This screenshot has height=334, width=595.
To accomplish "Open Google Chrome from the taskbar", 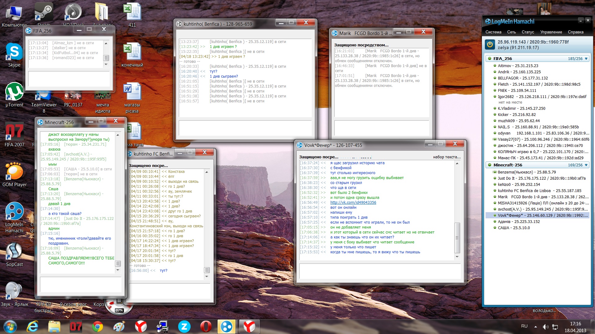I will (x=98, y=327).
